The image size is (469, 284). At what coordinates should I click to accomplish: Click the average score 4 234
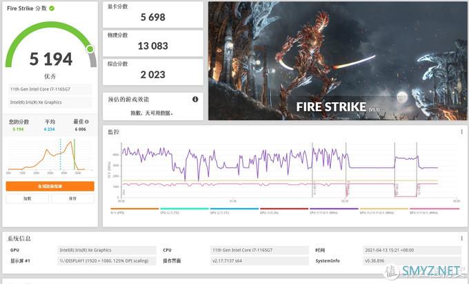click(x=50, y=129)
